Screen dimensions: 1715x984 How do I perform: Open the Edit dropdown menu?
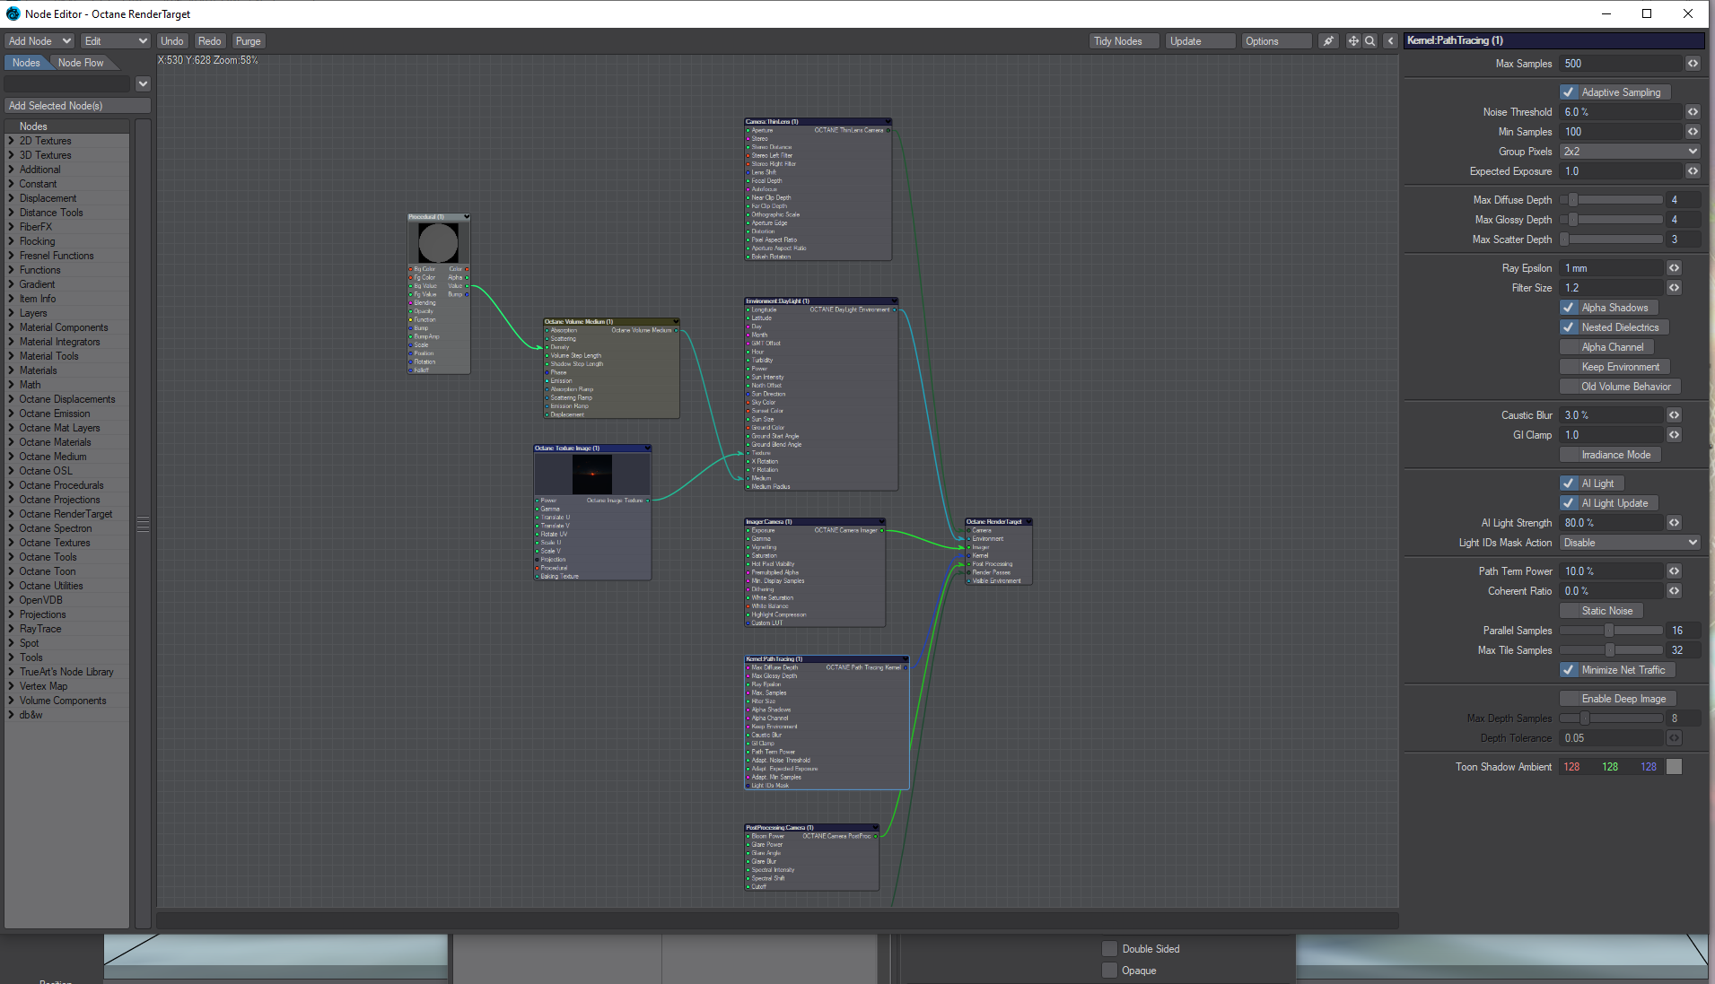click(x=116, y=41)
